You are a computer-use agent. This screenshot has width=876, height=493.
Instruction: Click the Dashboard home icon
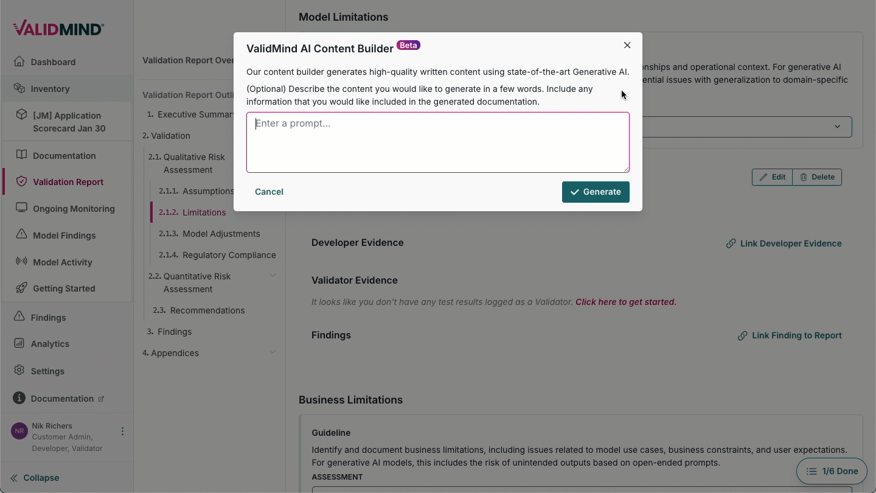[19, 61]
